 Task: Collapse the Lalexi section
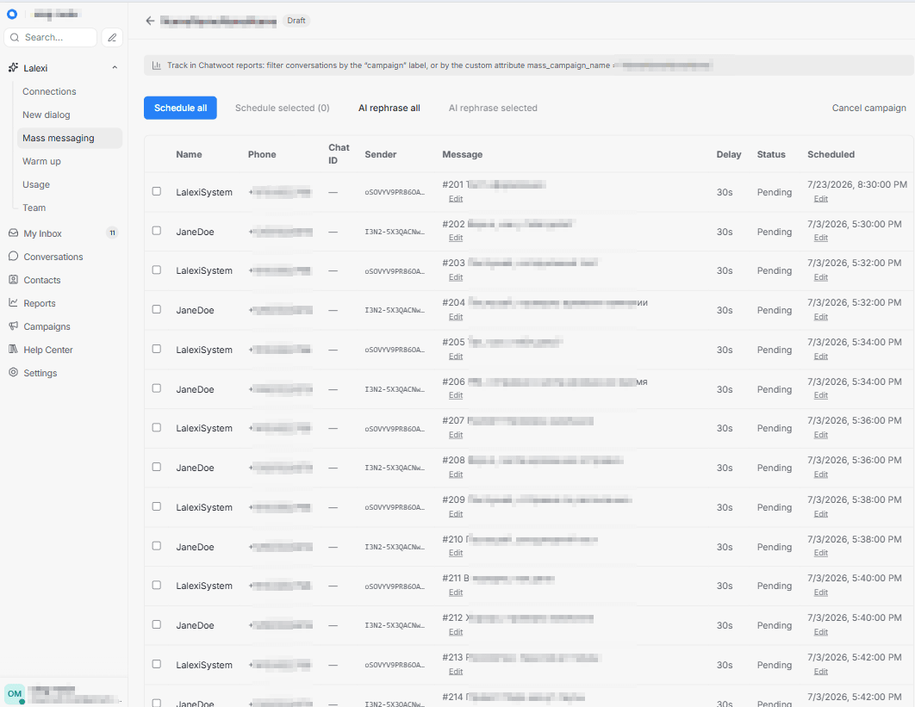click(x=115, y=68)
